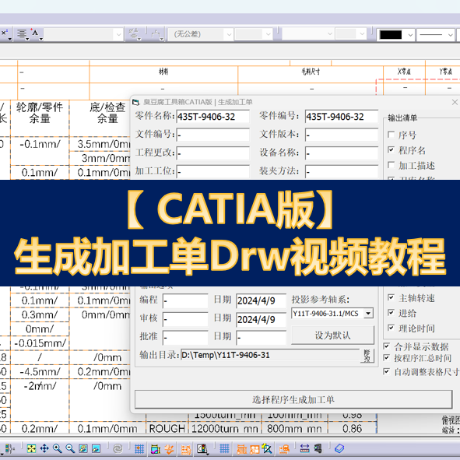Toggle the 合并显示数据 checkbox
Screen dimensions: 460x460
387,346
